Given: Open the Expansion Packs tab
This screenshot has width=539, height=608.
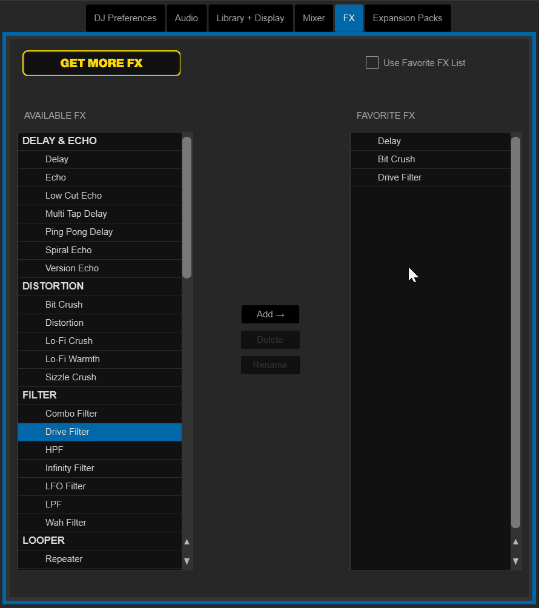Looking at the screenshot, I should [408, 18].
